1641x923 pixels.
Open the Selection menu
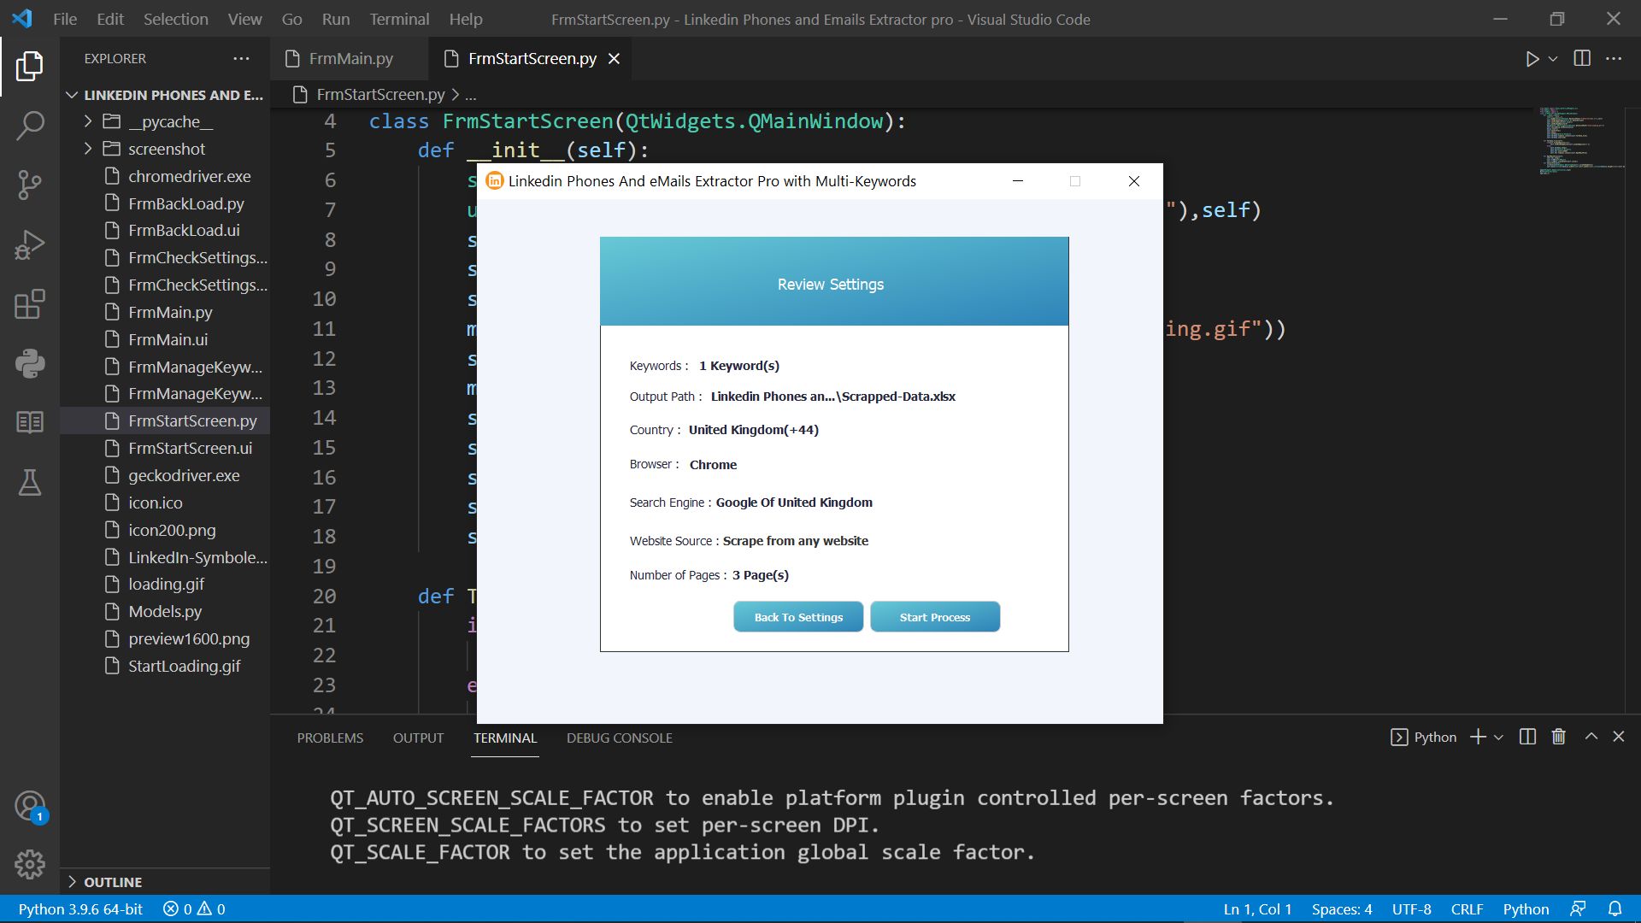tap(176, 19)
